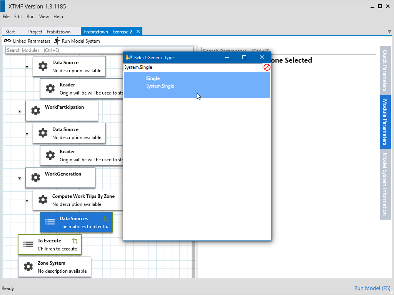Click the Linked Parameters chain icon

[7, 41]
